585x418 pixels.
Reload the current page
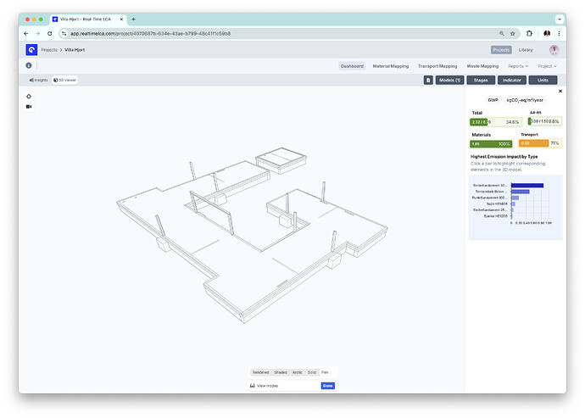click(x=50, y=34)
